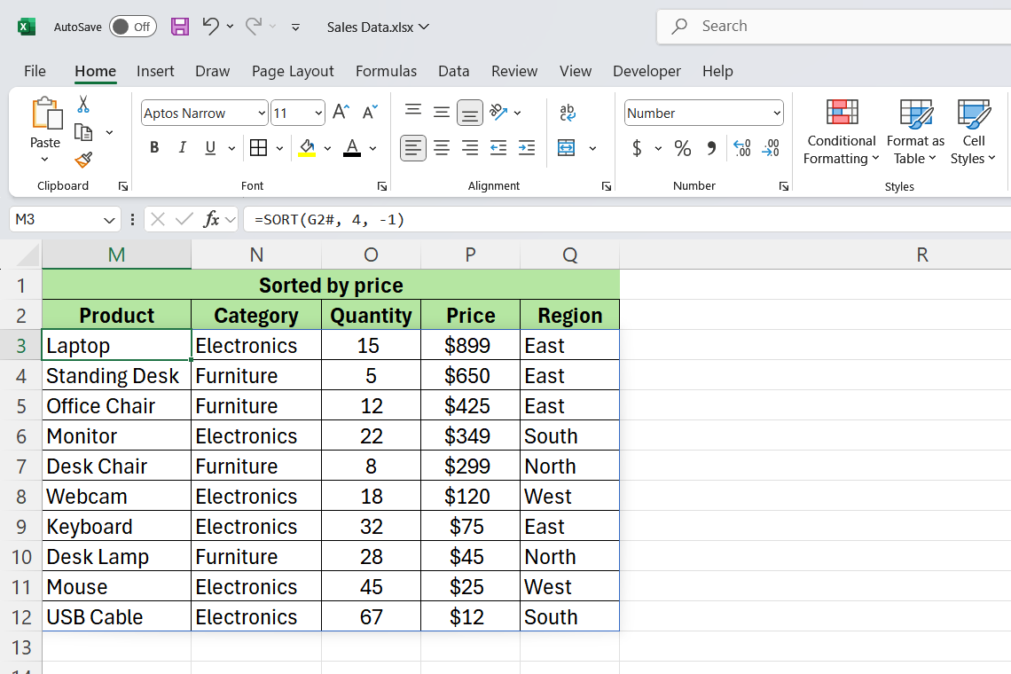This screenshot has width=1011, height=674.
Task: Click the Insert Function fx icon
Action: [211, 219]
